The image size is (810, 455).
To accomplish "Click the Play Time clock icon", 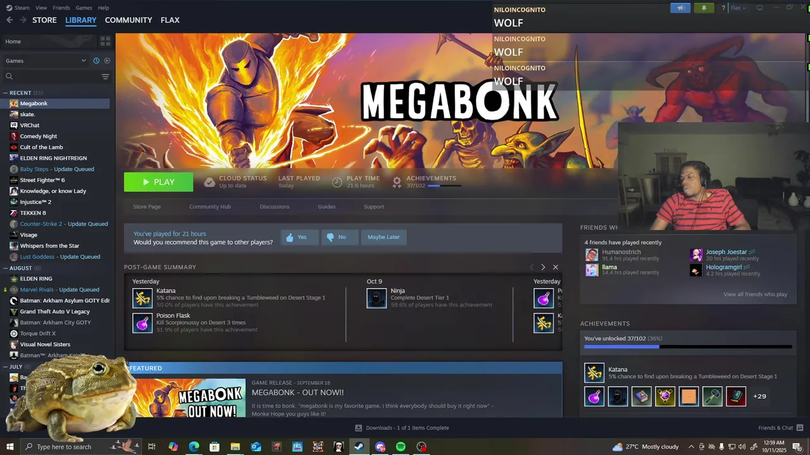I will pyautogui.click(x=337, y=182).
